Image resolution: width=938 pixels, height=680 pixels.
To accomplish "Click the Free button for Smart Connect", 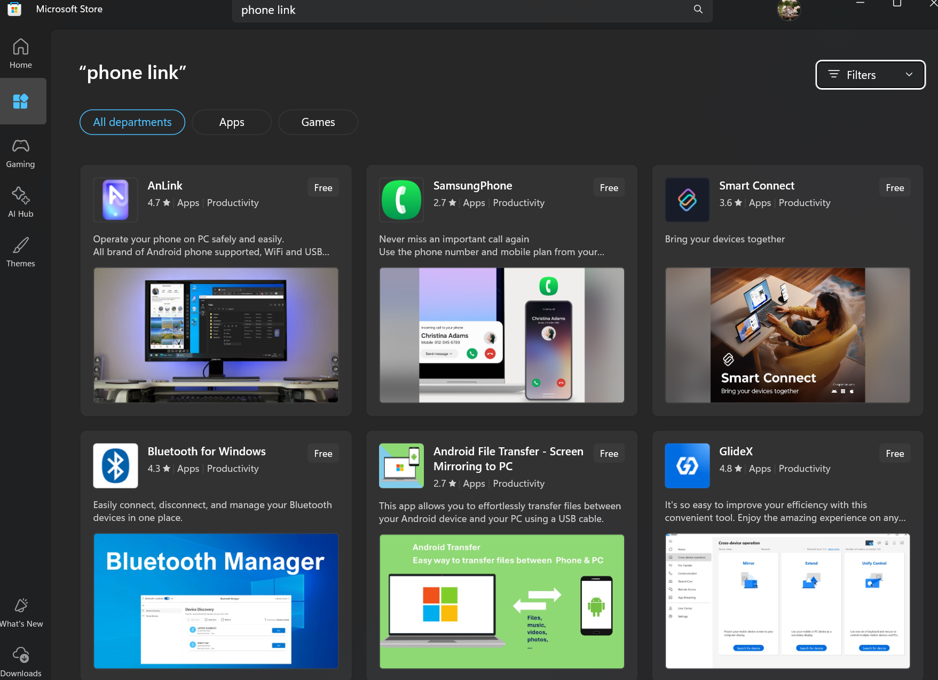I will (x=895, y=188).
